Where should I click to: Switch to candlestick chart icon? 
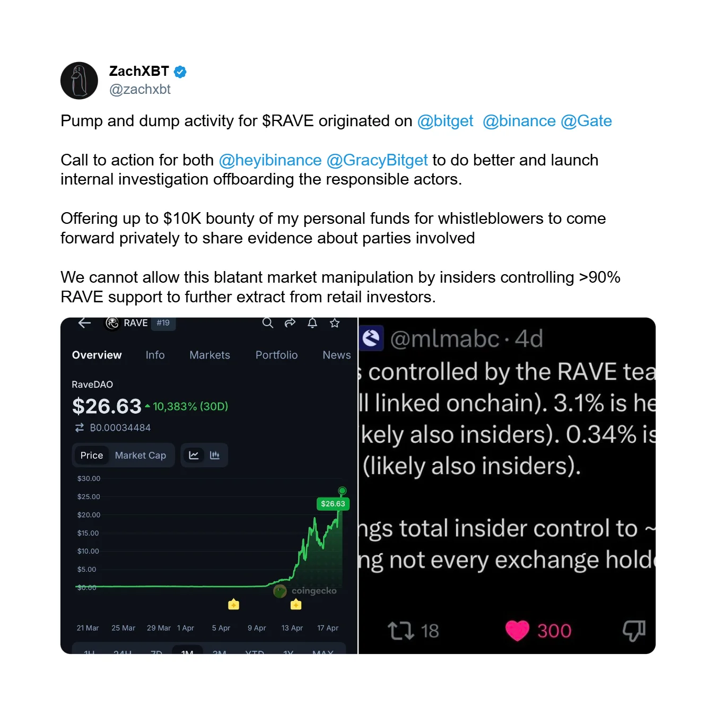(x=215, y=455)
